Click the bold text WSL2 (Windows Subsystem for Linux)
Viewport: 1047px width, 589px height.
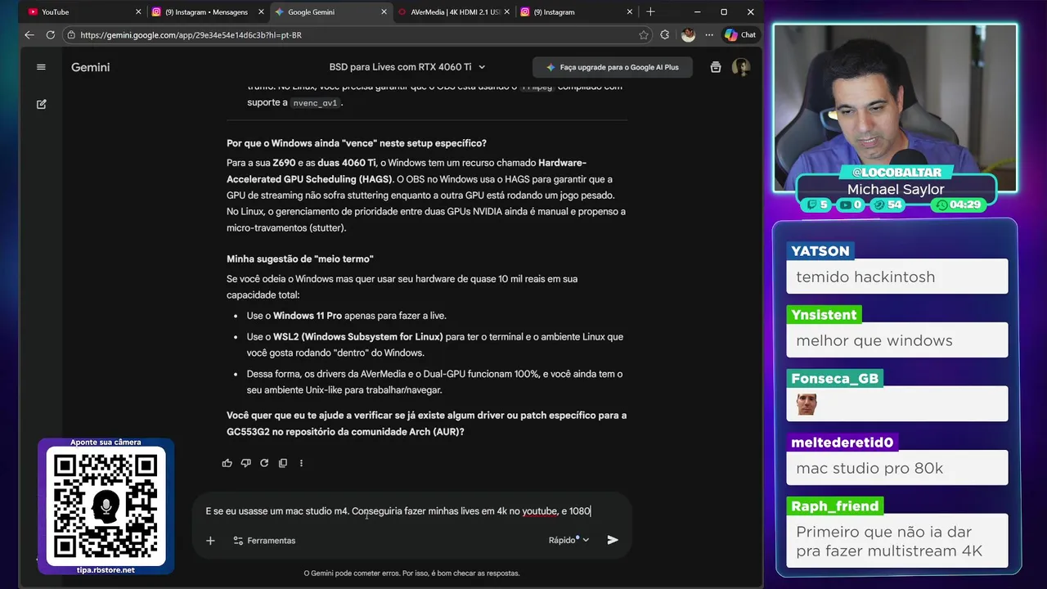[x=358, y=336]
